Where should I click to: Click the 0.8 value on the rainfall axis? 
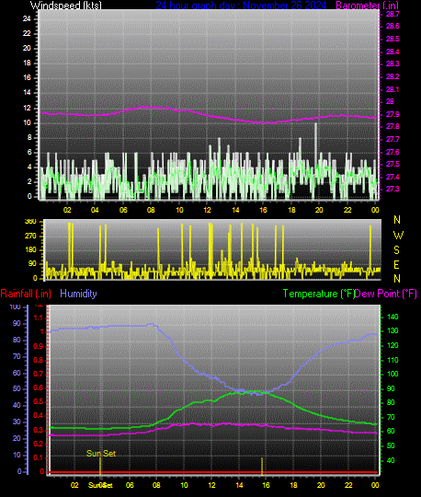pyautogui.click(x=39, y=360)
